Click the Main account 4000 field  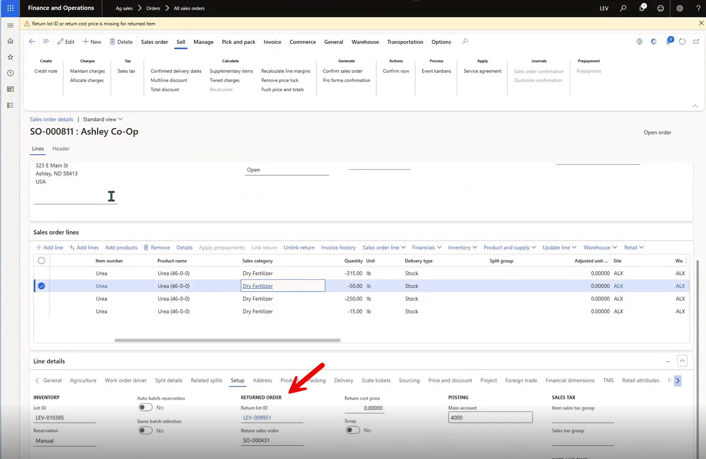point(490,417)
